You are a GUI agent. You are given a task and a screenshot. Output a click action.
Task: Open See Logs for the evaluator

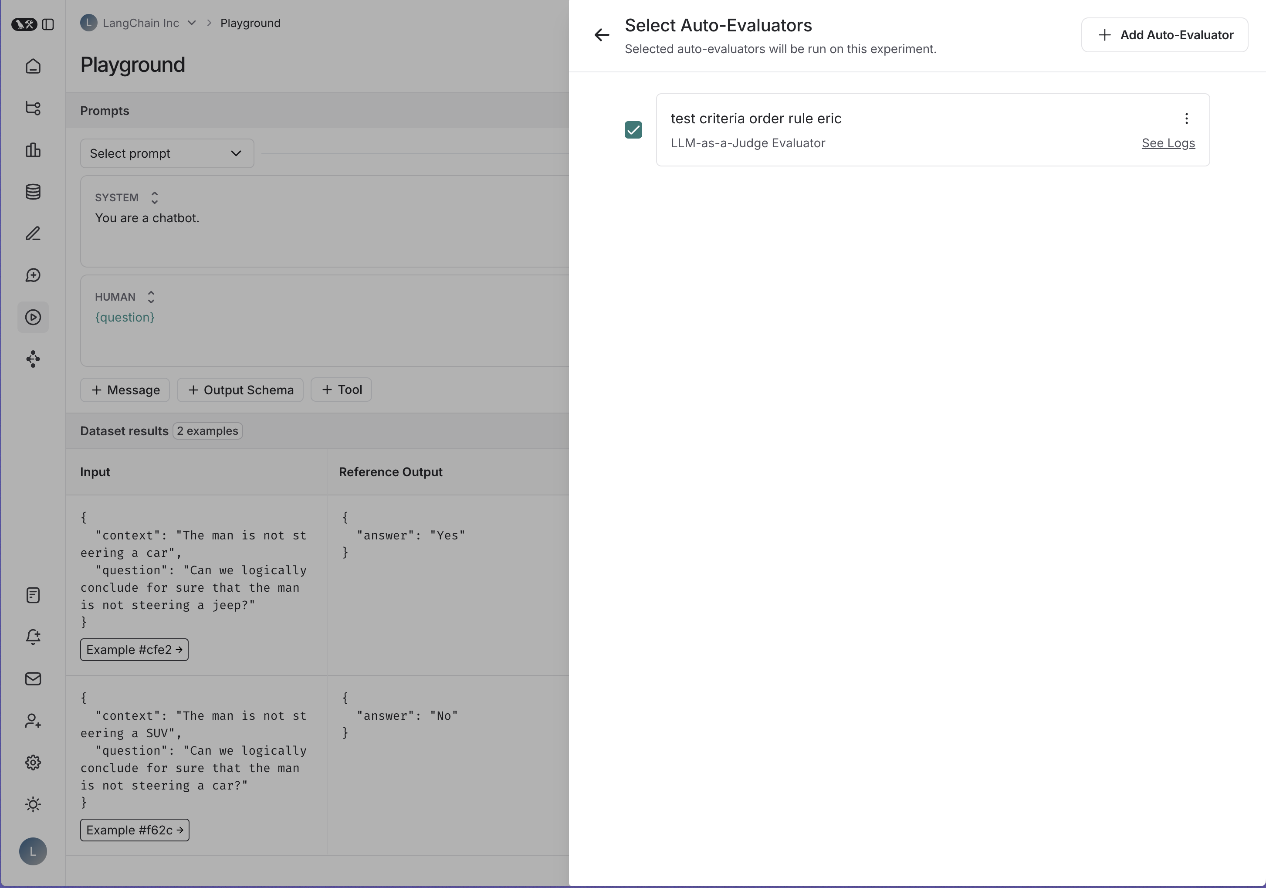click(1168, 143)
